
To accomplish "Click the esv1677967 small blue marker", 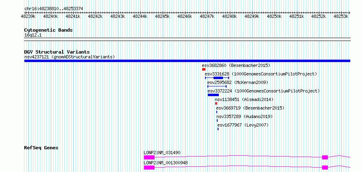I will pos(218,129).
